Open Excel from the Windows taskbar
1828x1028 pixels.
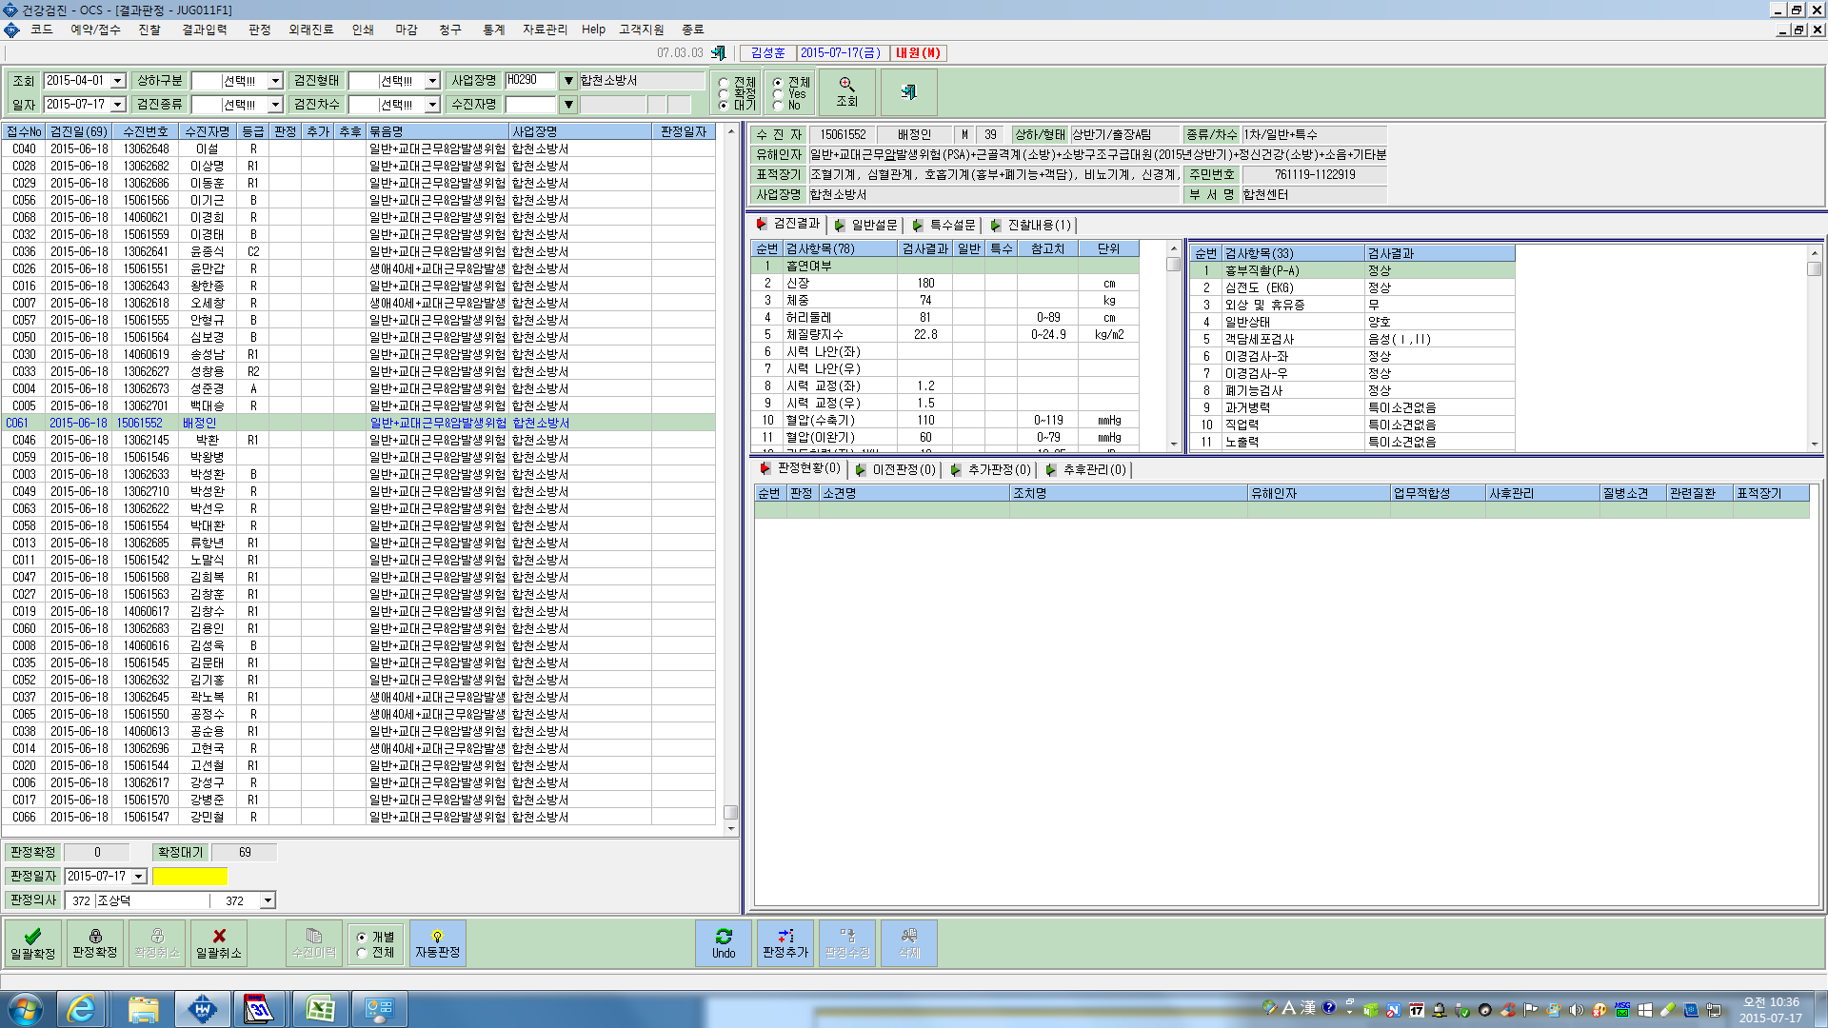[x=320, y=1009]
